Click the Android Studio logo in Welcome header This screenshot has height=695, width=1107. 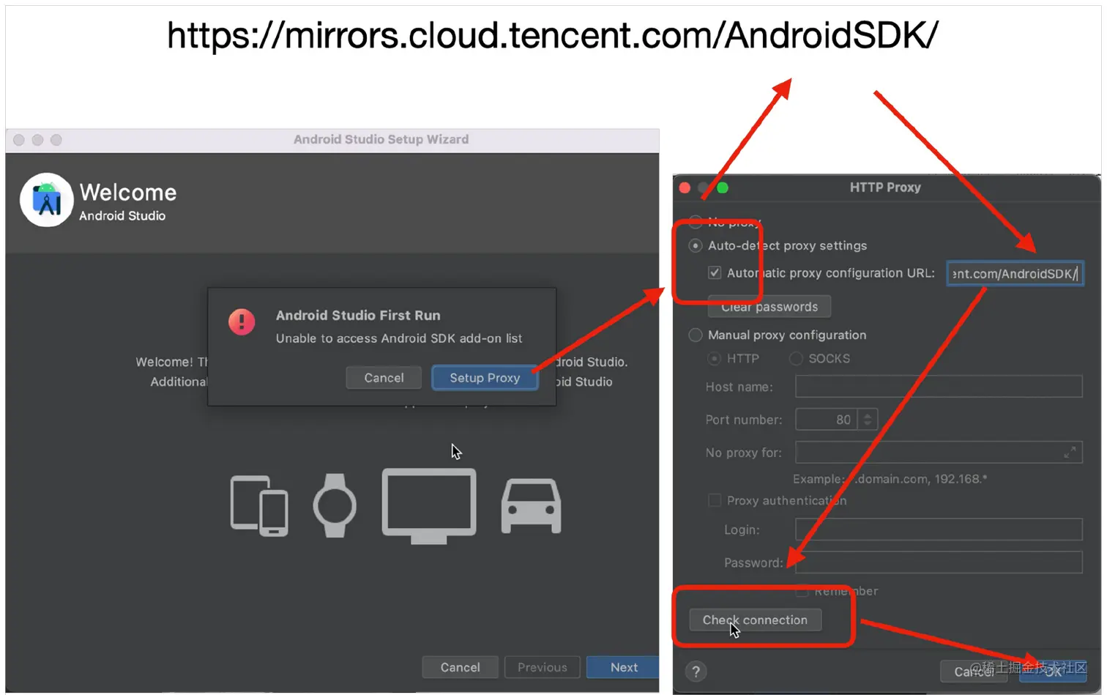click(47, 200)
